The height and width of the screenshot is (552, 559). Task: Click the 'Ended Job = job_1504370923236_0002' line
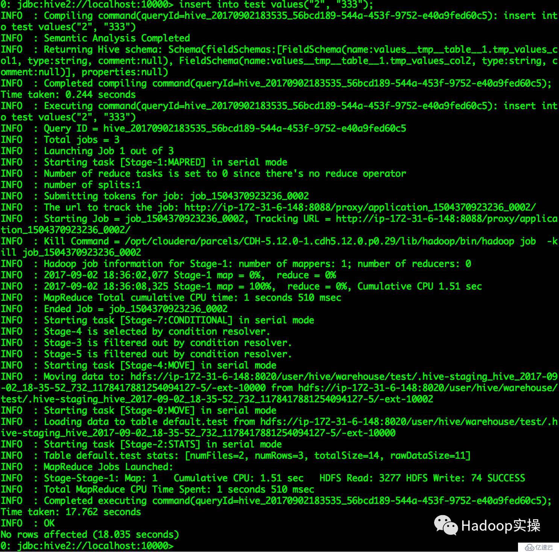coord(114,309)
